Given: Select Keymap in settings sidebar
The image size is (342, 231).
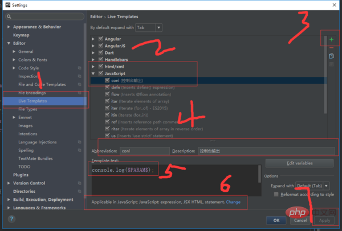Looking at the screenshot, I should coord(21,35).
